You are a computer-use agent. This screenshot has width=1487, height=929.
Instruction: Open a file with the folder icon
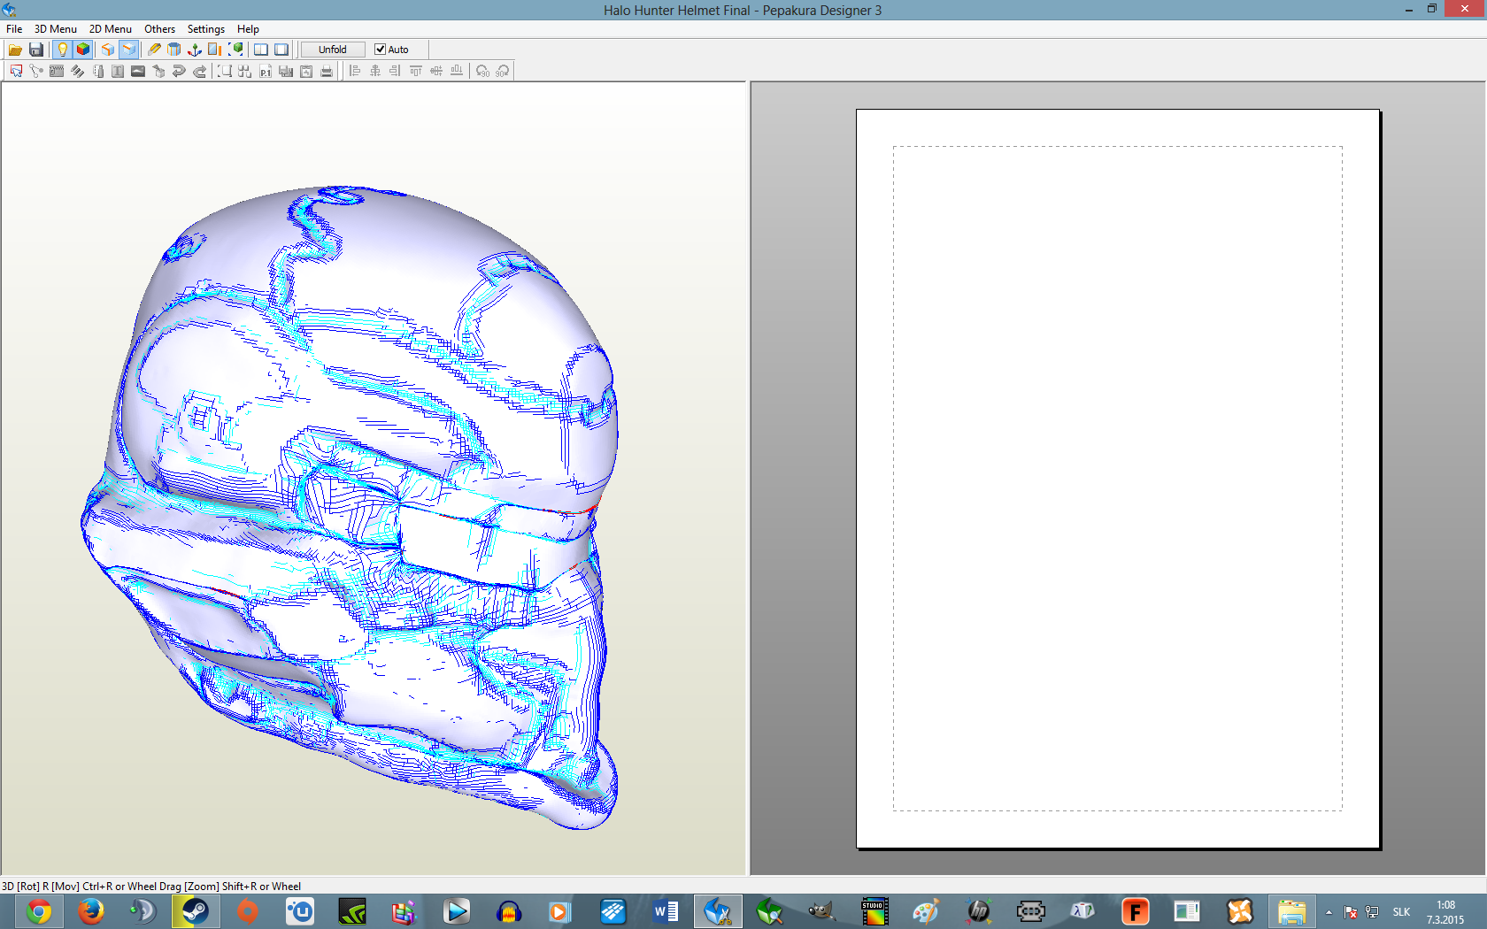click(x=15, y=50)
